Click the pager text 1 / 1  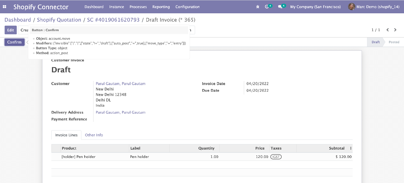[x=376, y=30]
